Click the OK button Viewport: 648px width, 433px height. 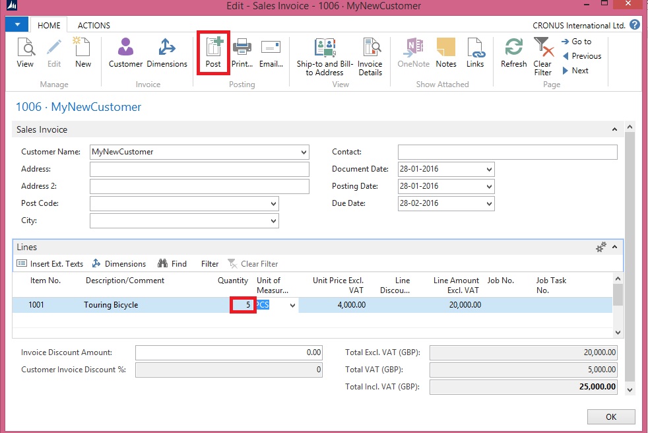click(610, 416)
